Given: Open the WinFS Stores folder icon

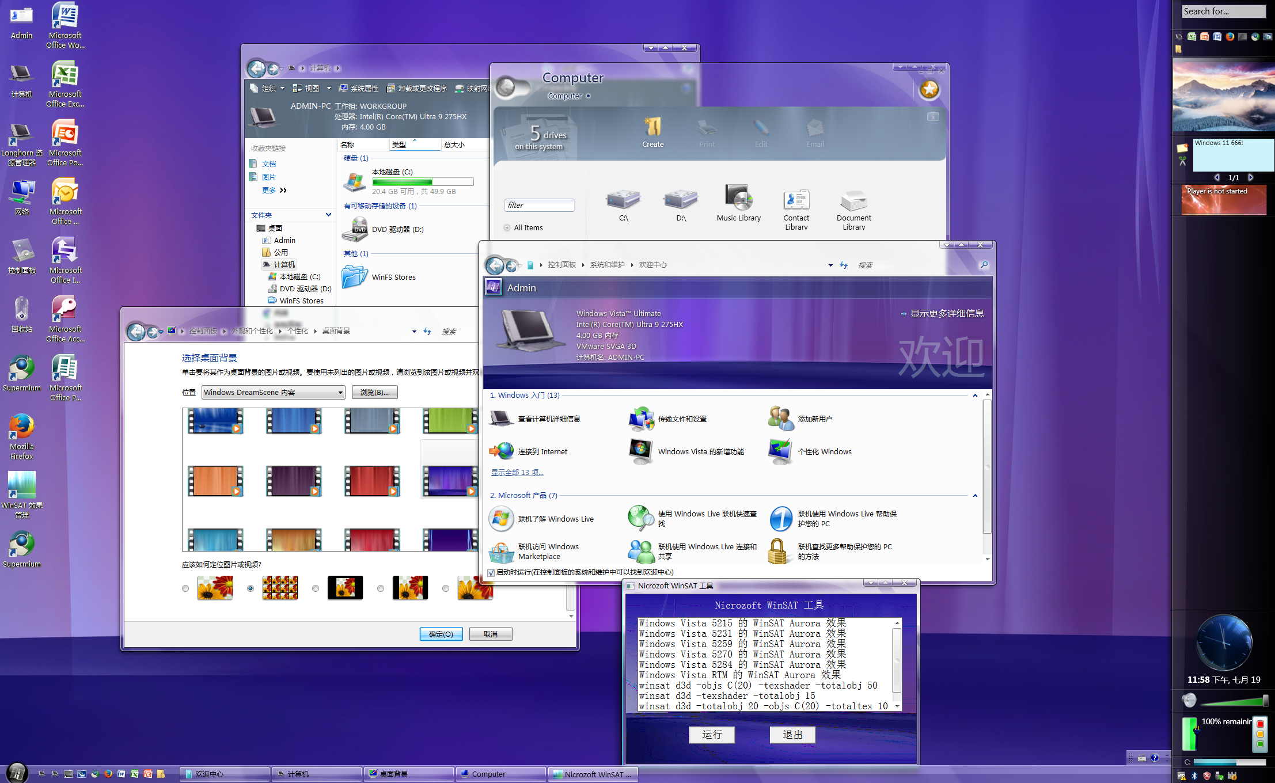Looking at the screenshot, I should point(355,277).
